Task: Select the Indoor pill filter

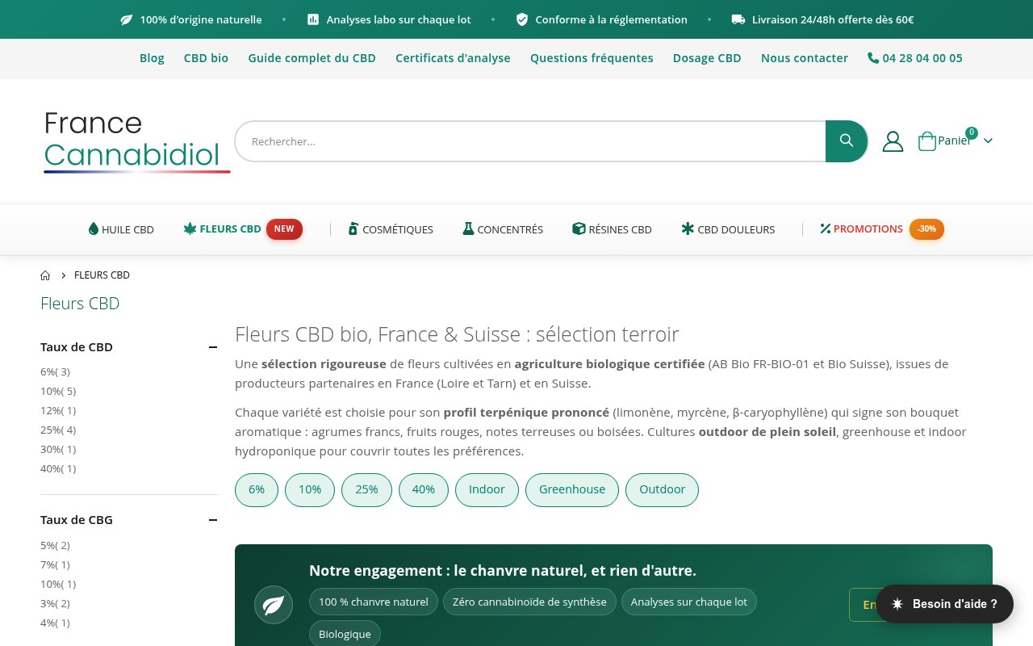Action: [x=487, y=490]
